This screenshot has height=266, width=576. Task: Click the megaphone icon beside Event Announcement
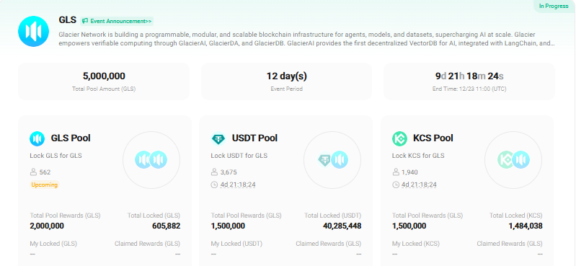point(85,21)
